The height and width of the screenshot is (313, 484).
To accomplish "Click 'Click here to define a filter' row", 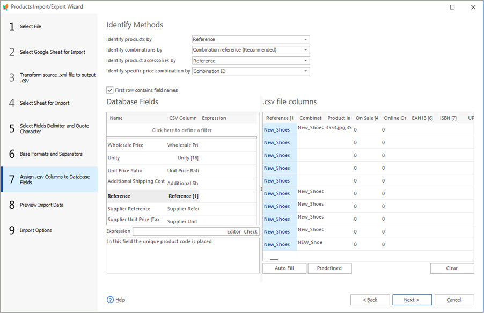I will (182, 130).
